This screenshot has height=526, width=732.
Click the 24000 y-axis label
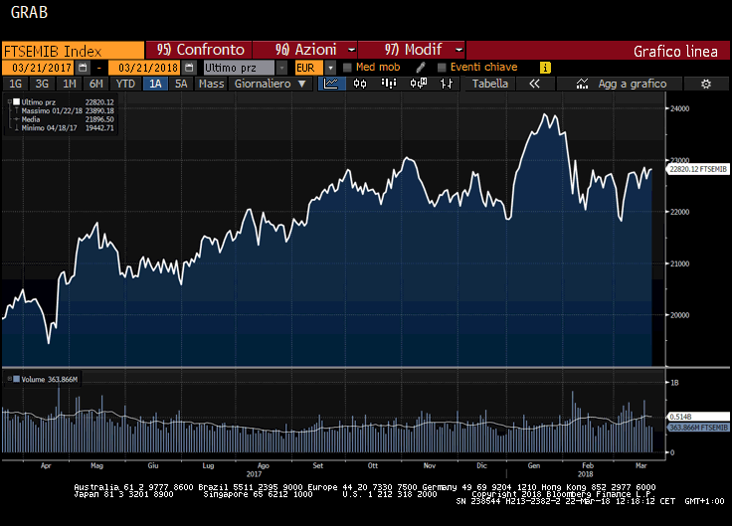tap(679, 108)
